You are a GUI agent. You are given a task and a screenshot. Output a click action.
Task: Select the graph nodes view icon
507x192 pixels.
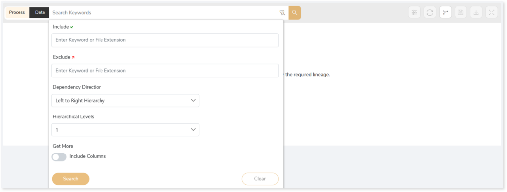click(x=445, y=12)
